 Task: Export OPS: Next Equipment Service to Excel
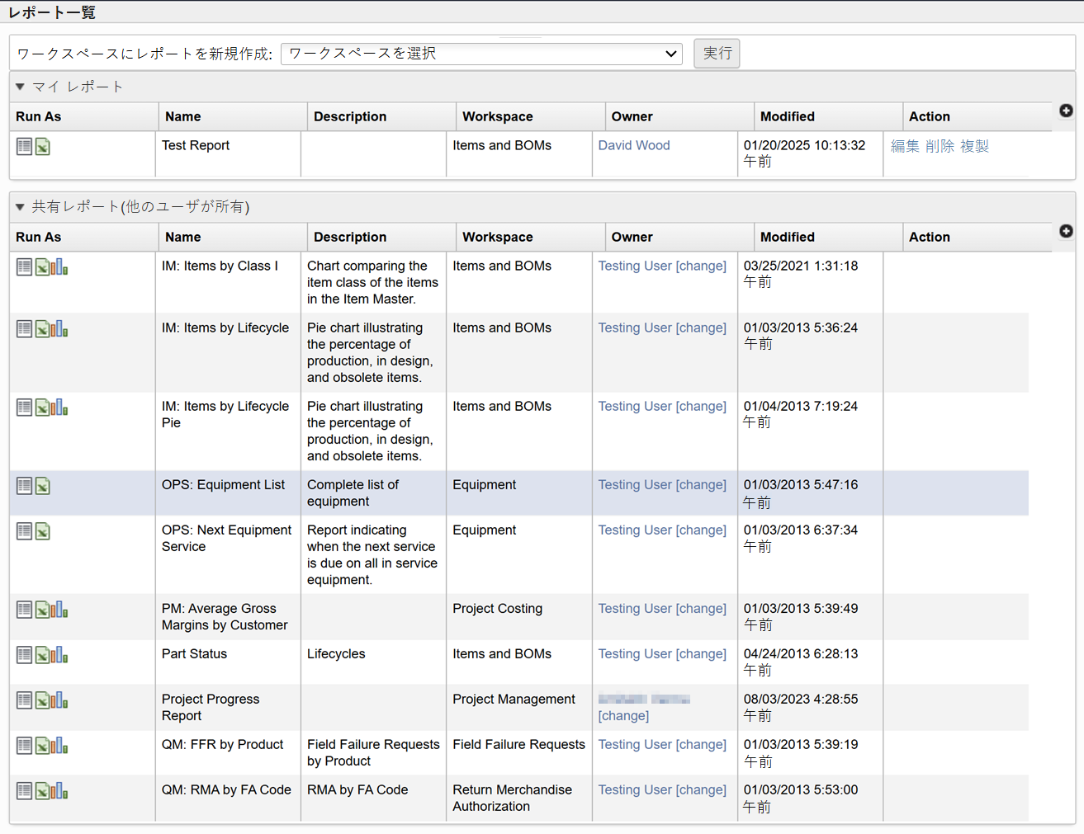pos(43,531)
